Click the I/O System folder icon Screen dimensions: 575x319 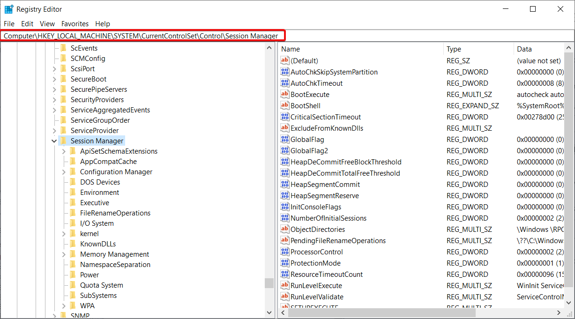(73, 223)
